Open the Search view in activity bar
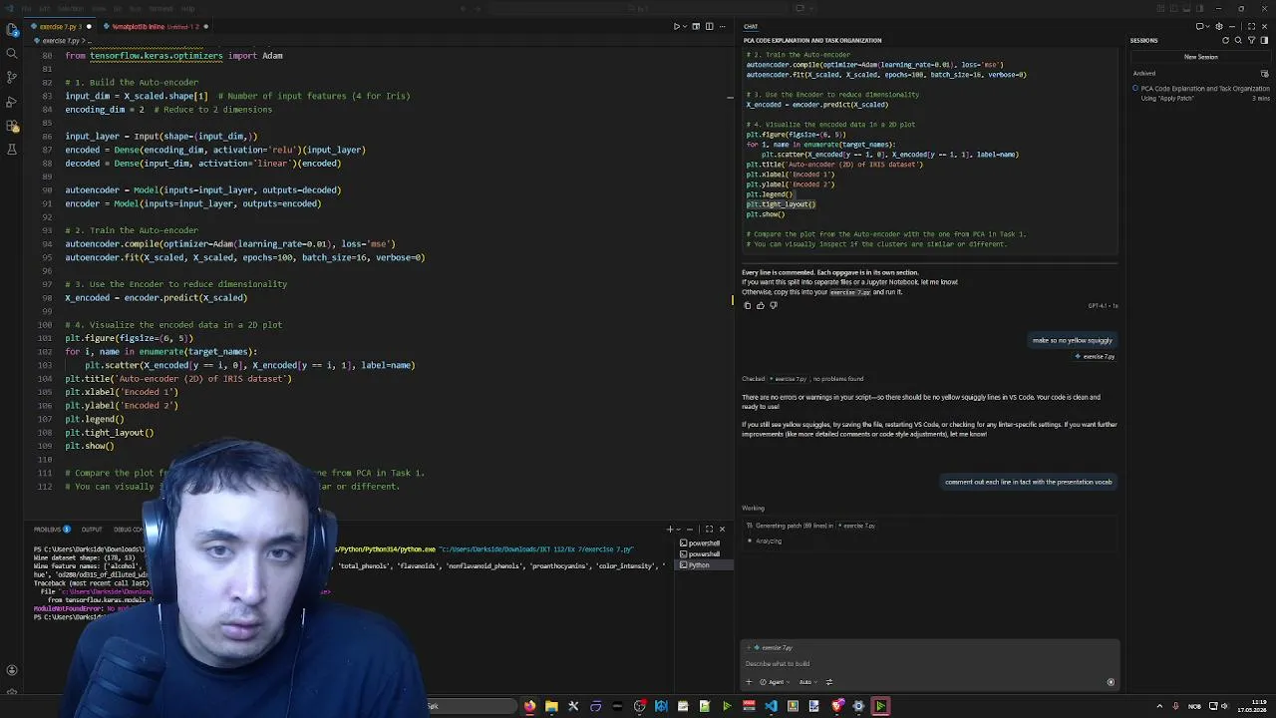This screenshot has height=718, width=1276. [x=12, y=53]
